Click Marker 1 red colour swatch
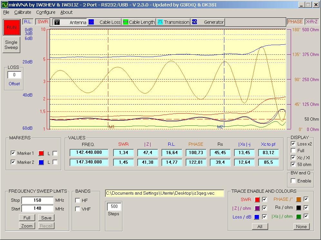321x240 pixels. pyautogui.click(x=41, y=153)
